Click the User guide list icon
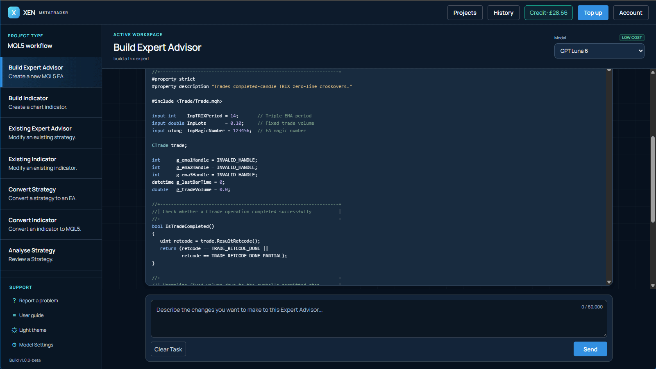This screenshot has height=369, width=656. tap(14, 315)
